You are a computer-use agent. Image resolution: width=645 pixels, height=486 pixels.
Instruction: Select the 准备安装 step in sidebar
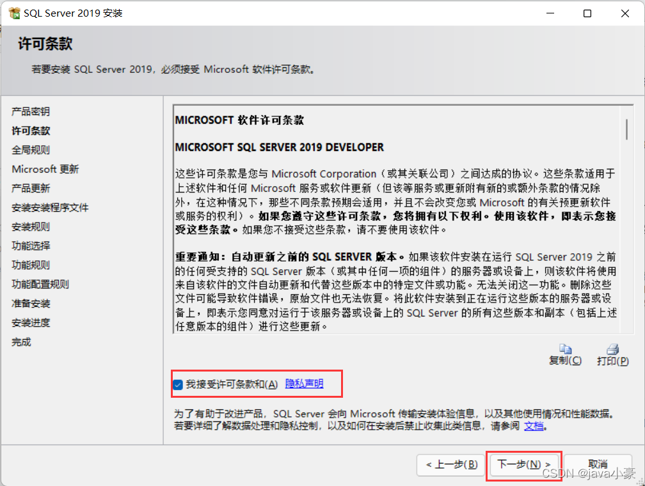tap(31, 304)
